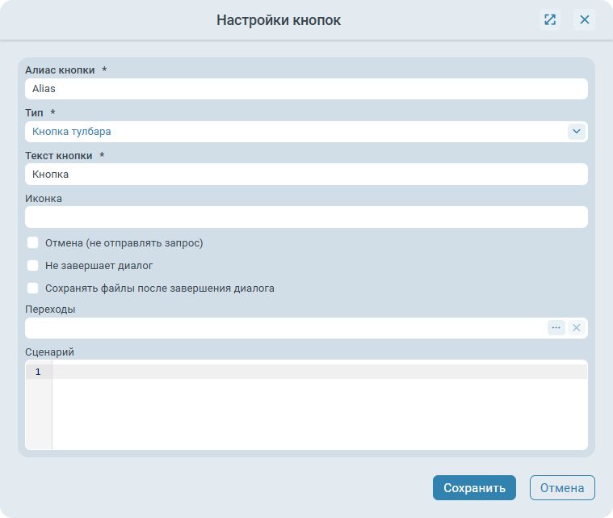Expand the dialog to full screen
The image size is (613, 518).
[x=550, y=20]
